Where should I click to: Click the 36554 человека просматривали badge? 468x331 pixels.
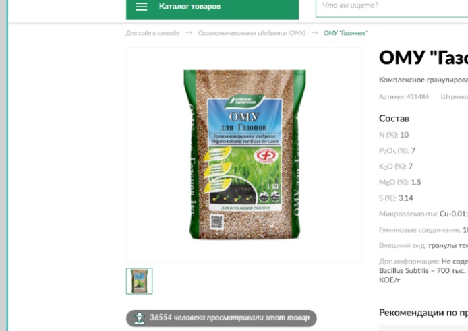pyautogui.click(x=221, y=318)
